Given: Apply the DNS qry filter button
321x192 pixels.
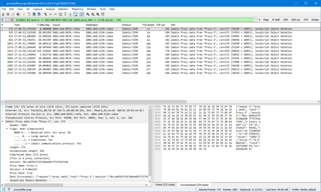Looking at the screenshot, I should click(x=296, y=20).
